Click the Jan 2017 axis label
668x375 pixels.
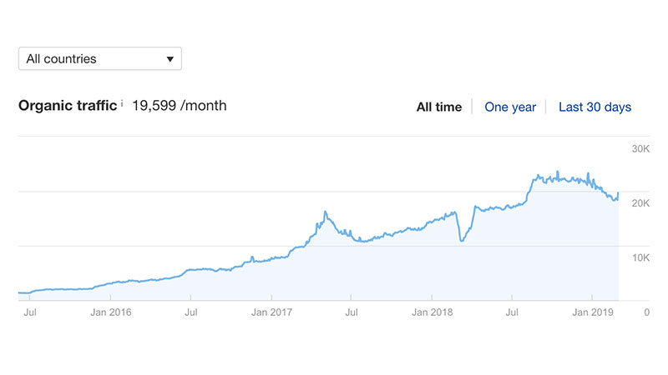point(271,312)
